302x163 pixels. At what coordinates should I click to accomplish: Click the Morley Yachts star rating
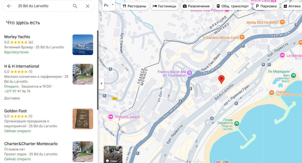(19, 42)
